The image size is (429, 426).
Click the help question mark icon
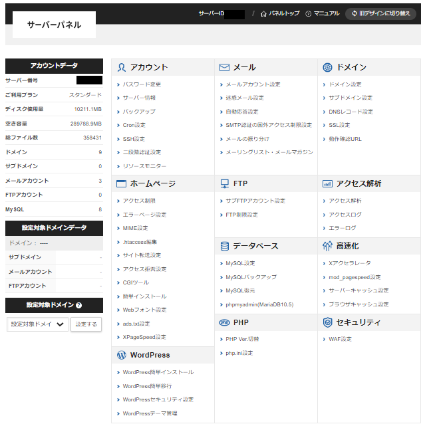click(79, 306)
